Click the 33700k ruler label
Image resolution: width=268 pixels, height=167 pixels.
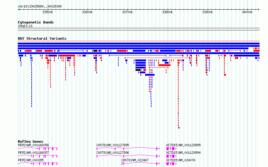click(127, 12)
